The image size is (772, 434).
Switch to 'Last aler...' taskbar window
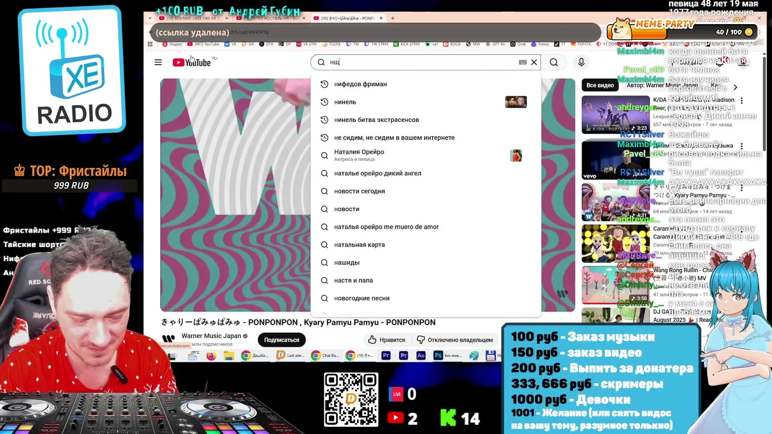pyautogui.click(x=291, y=356)
